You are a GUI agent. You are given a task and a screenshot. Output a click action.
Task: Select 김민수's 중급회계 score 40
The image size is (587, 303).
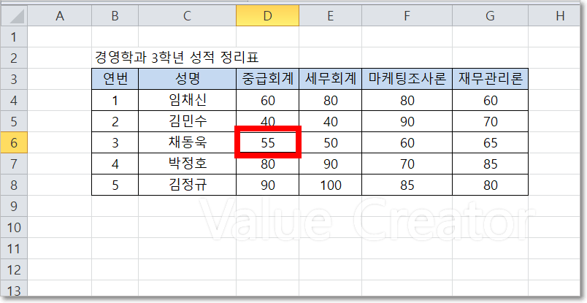pyautogui.click(x=268, y=120)
